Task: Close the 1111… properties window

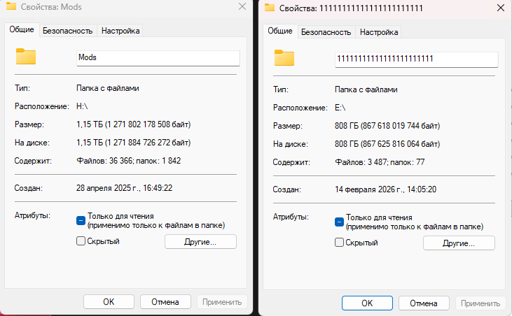Action: tap(501, 8)
